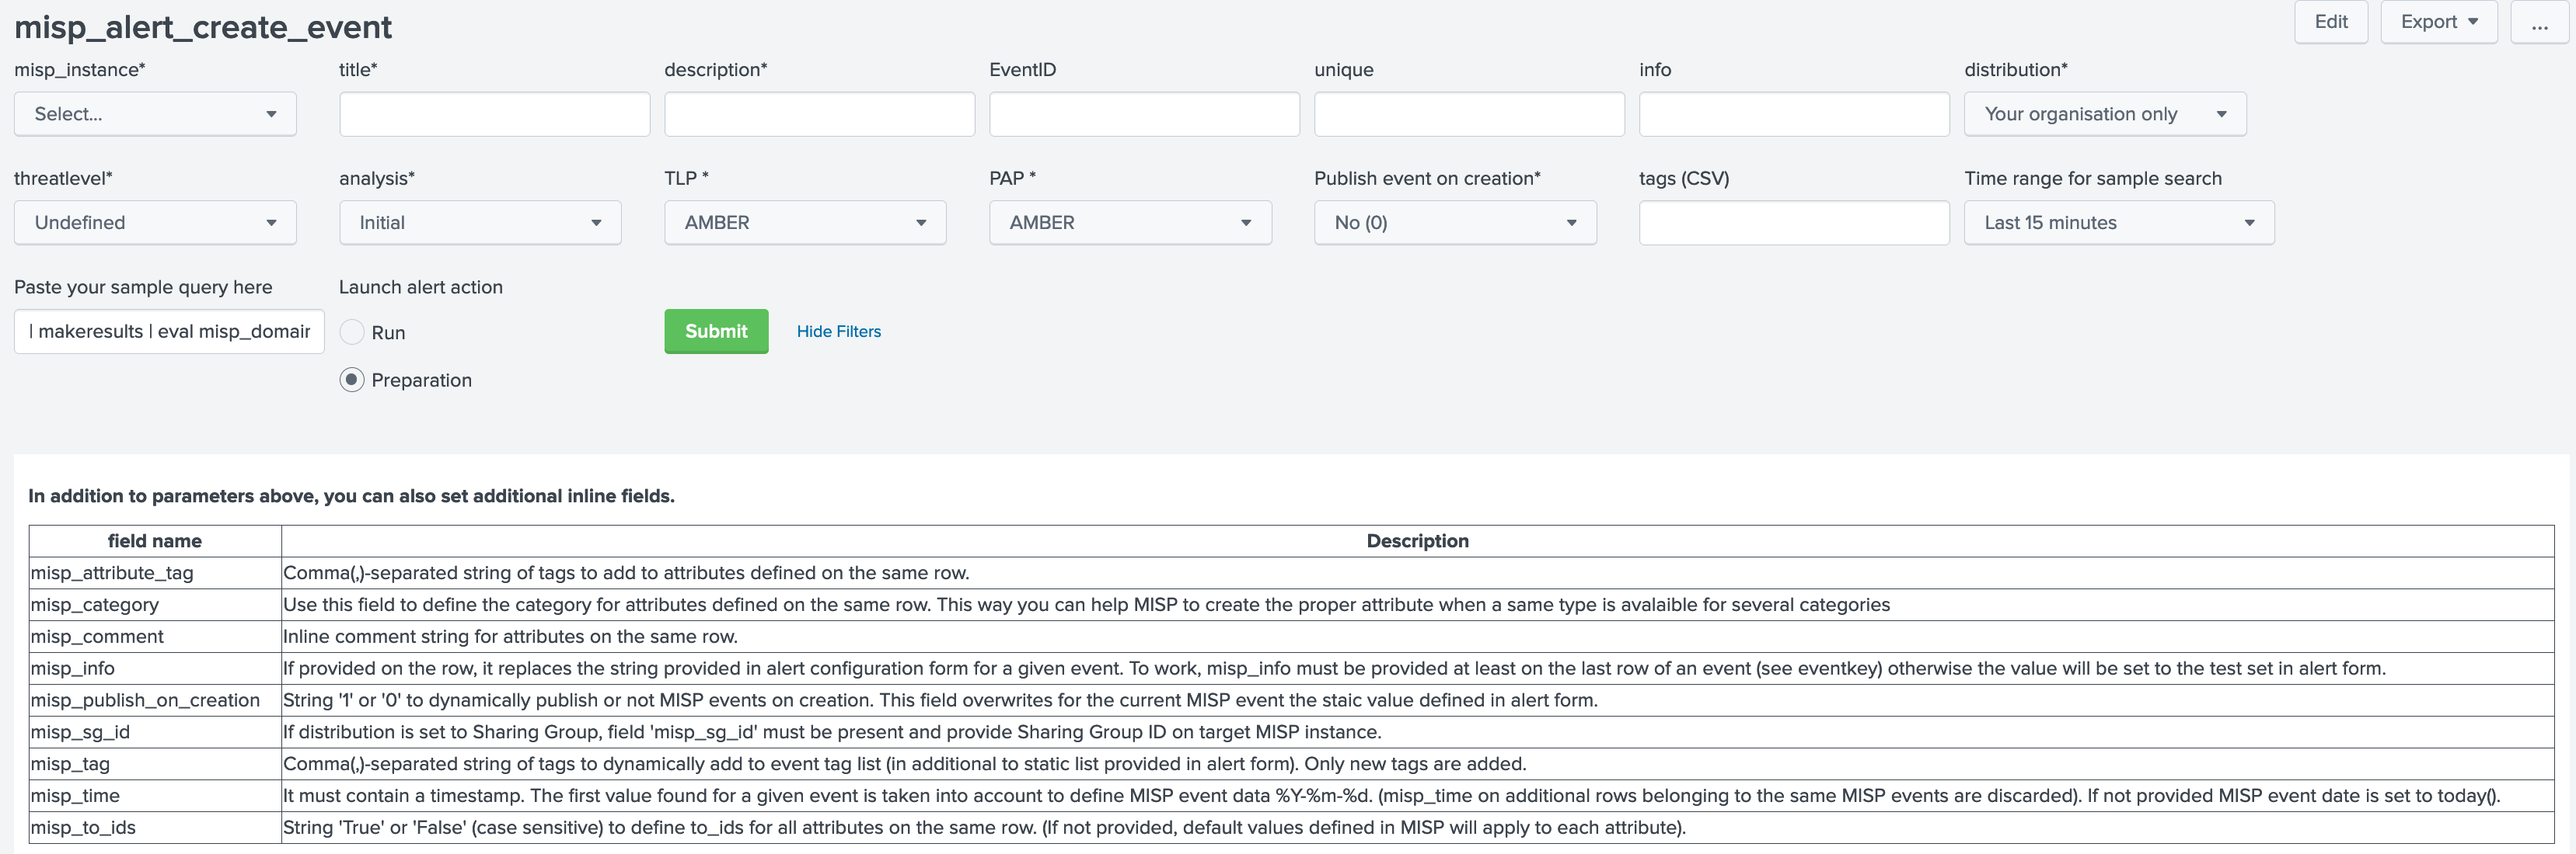Viewport: 2576px width, 854px height.
Task: Open the PAP AMBER dropdown
Action: pyautogui.click(x=1130, y=223)
